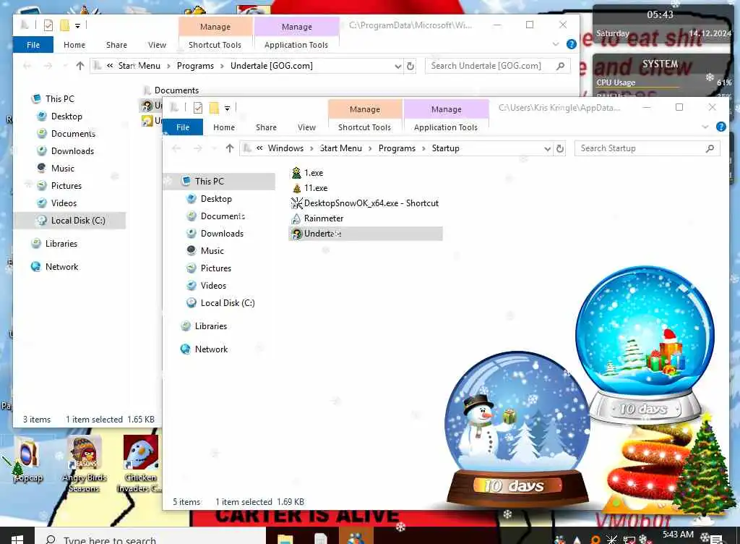Expand address history dropdown in Startup window
The width and height of the screenshot is (740, 544).
pos(547,149)
